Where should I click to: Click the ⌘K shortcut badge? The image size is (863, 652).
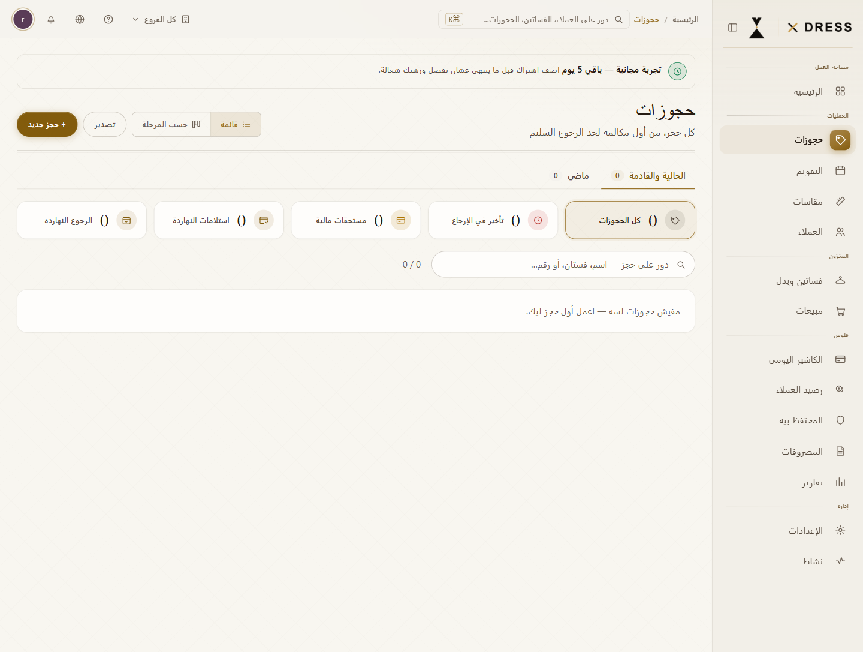(454, 19)
